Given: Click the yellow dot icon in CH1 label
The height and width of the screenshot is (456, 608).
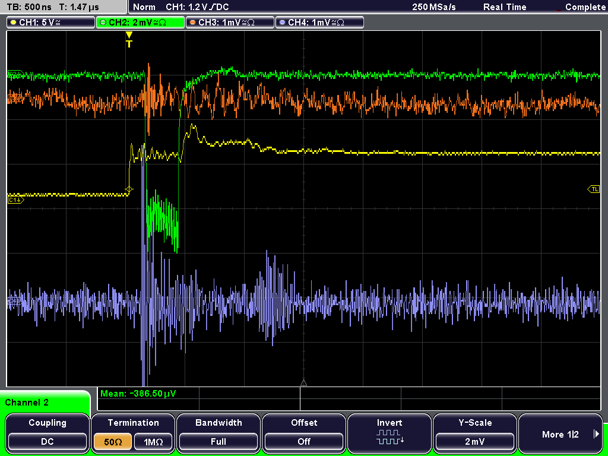Looking at the screenshot, I should click(13, 23).
